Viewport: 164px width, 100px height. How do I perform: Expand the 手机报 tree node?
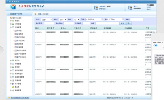(x=11, y=67)
